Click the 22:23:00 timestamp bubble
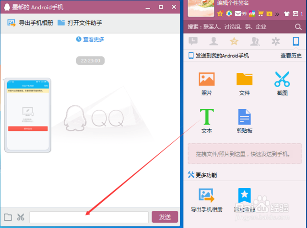307x228 pixels. (90, 61)
